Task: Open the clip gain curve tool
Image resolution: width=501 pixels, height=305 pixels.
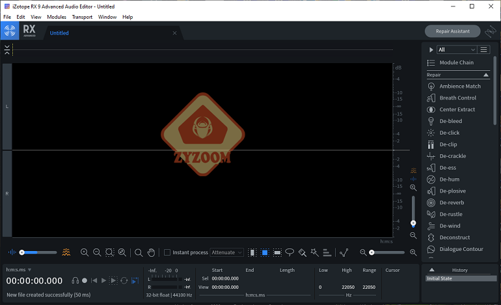Action: click(x=344, y=252)
